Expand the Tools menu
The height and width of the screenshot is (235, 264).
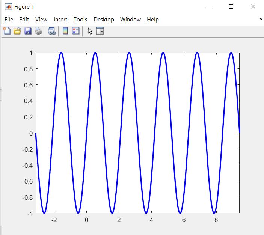pyautogui.click(x=80, y=20)
